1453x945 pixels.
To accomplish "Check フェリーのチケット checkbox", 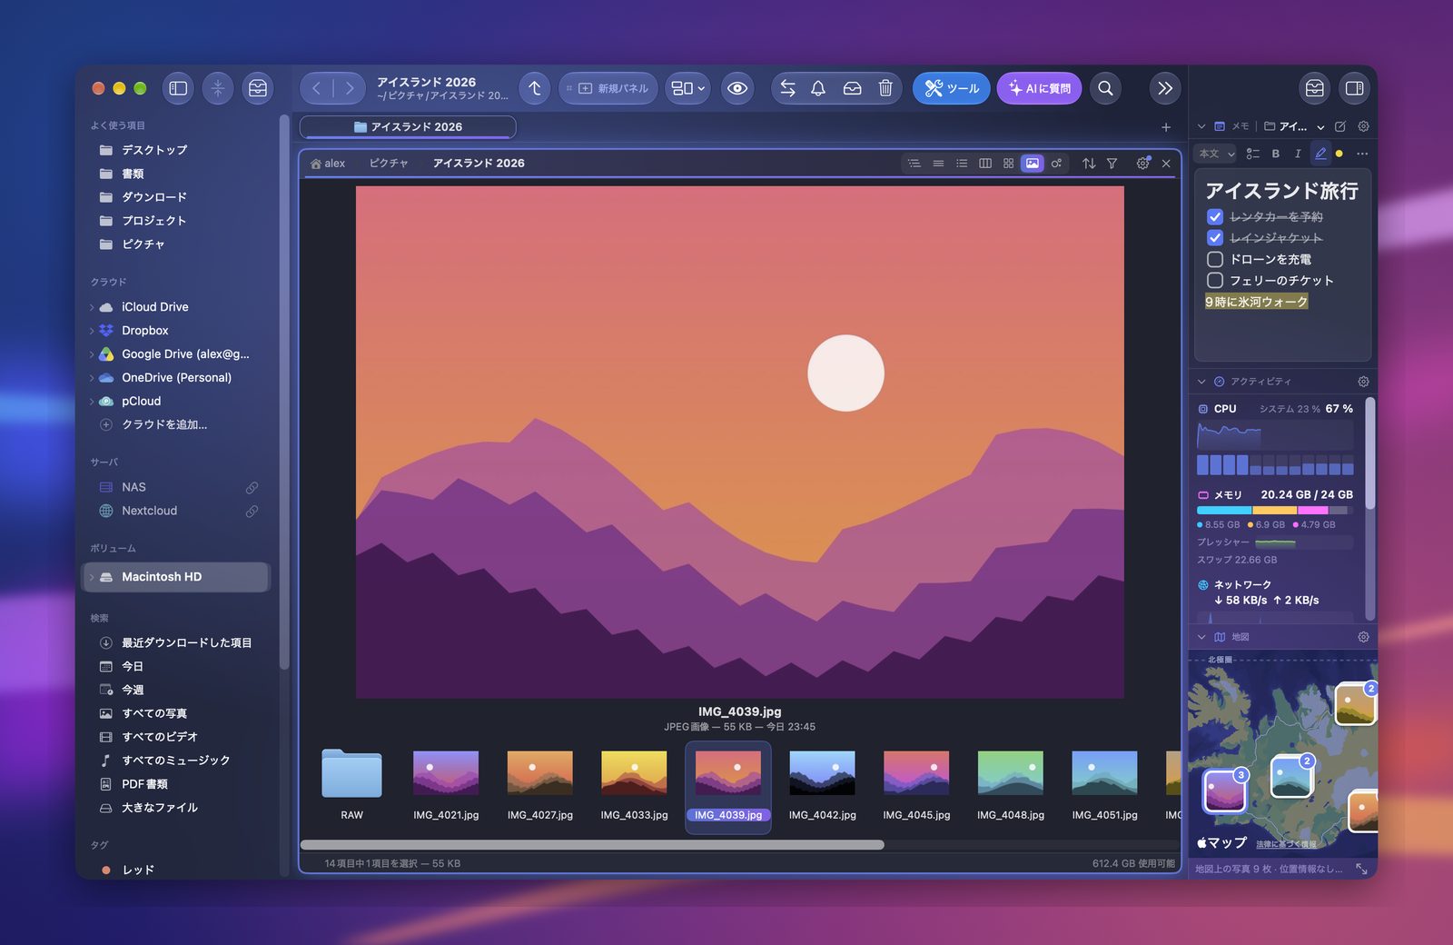I will pyautogui.click(x=1215, y=280).
